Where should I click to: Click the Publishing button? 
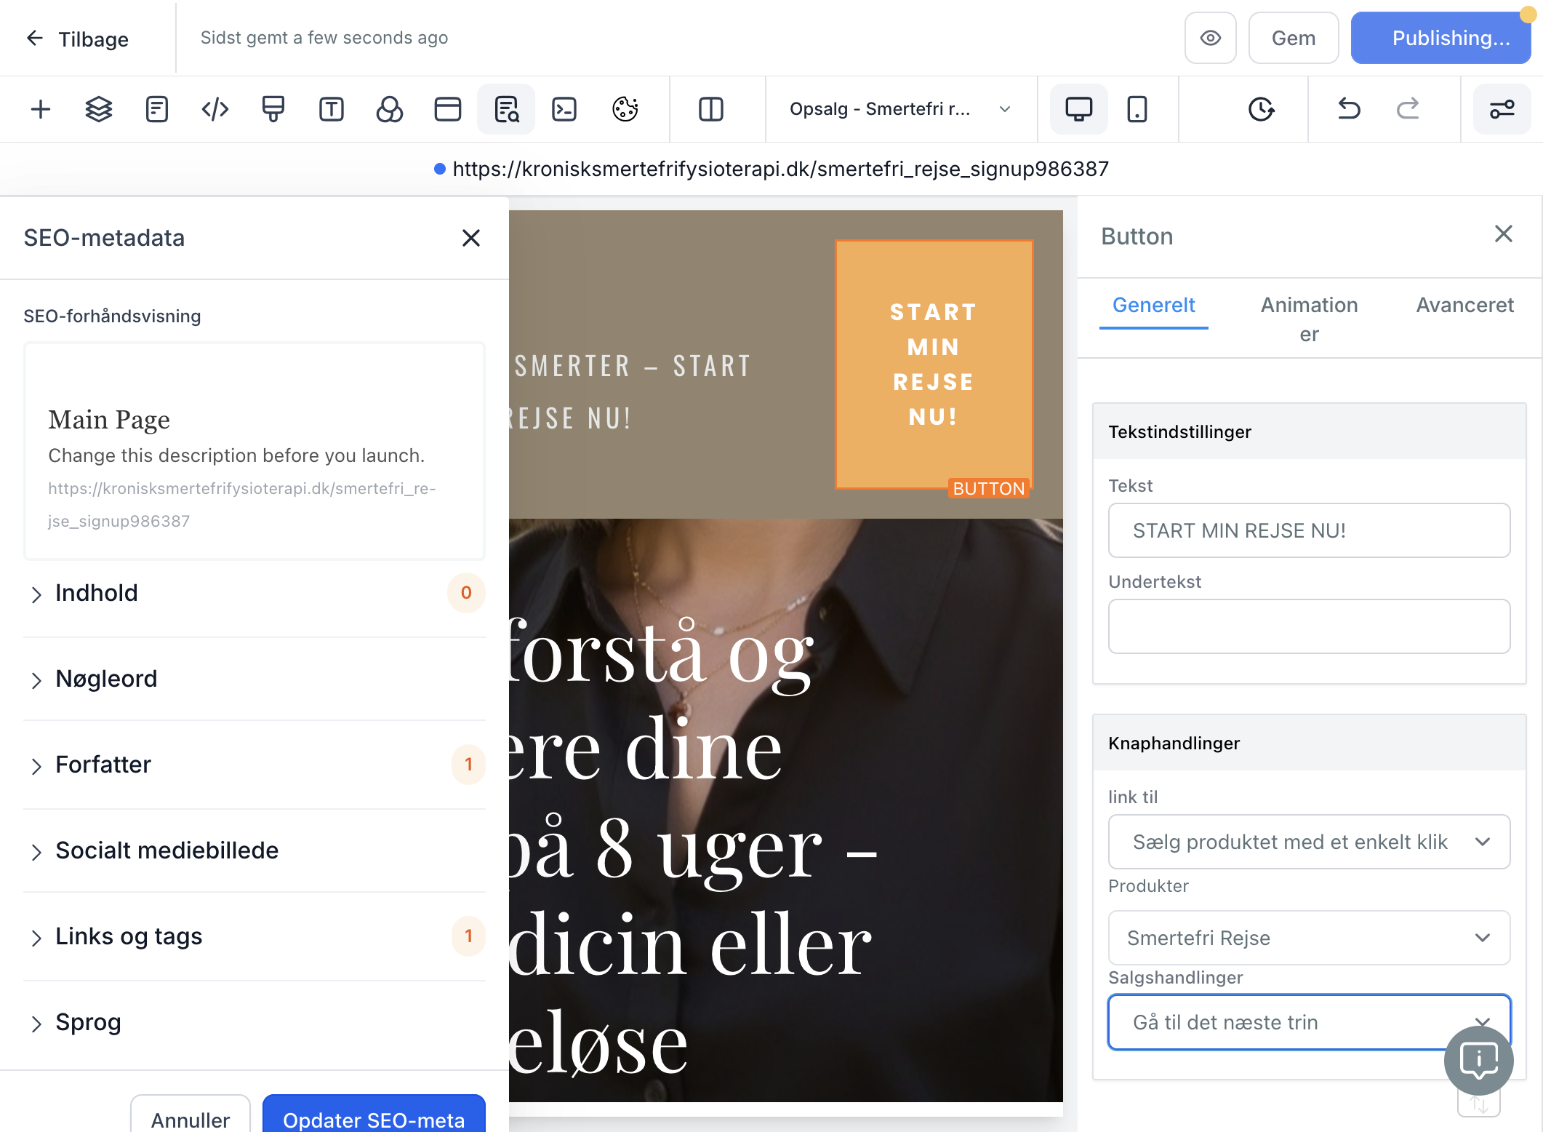point(1441,38)
